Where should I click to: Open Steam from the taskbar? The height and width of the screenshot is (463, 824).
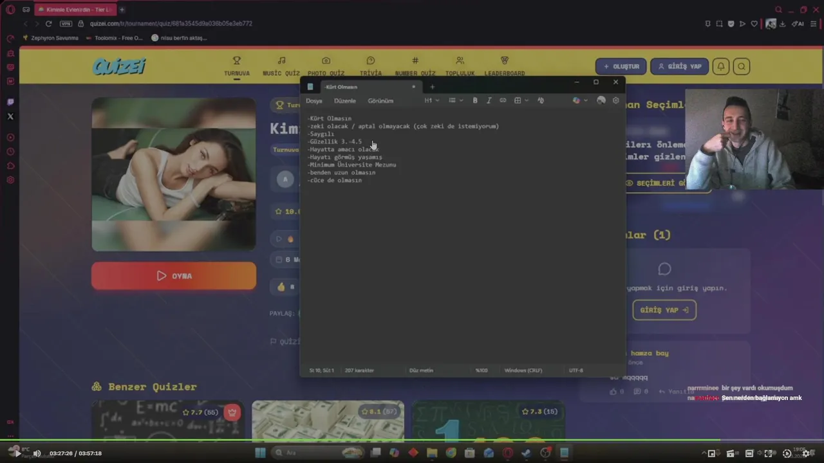coord(527,453)
